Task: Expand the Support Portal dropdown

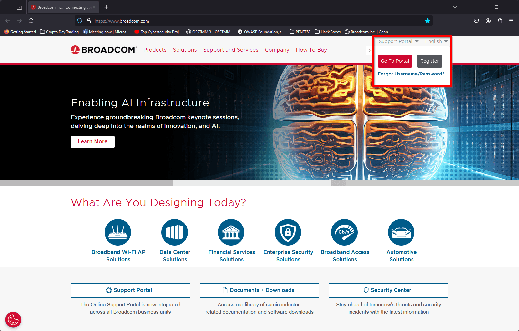Action: (x=399, y=41)
